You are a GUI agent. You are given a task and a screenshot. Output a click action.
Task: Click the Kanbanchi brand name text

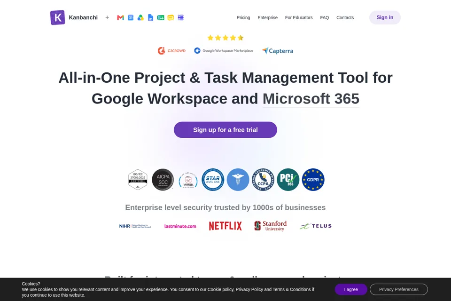(x=83, y=17)
